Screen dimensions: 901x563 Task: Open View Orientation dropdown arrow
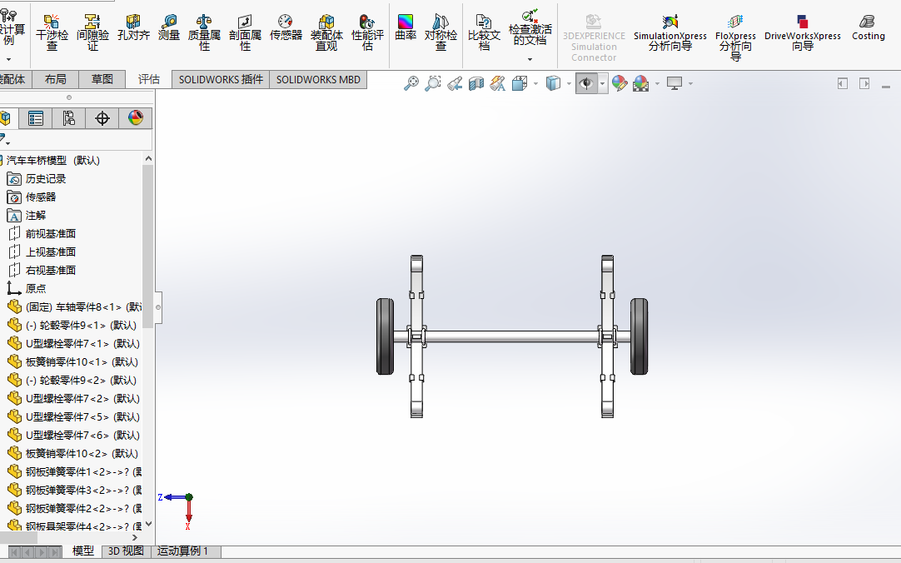tap(535, 84)
